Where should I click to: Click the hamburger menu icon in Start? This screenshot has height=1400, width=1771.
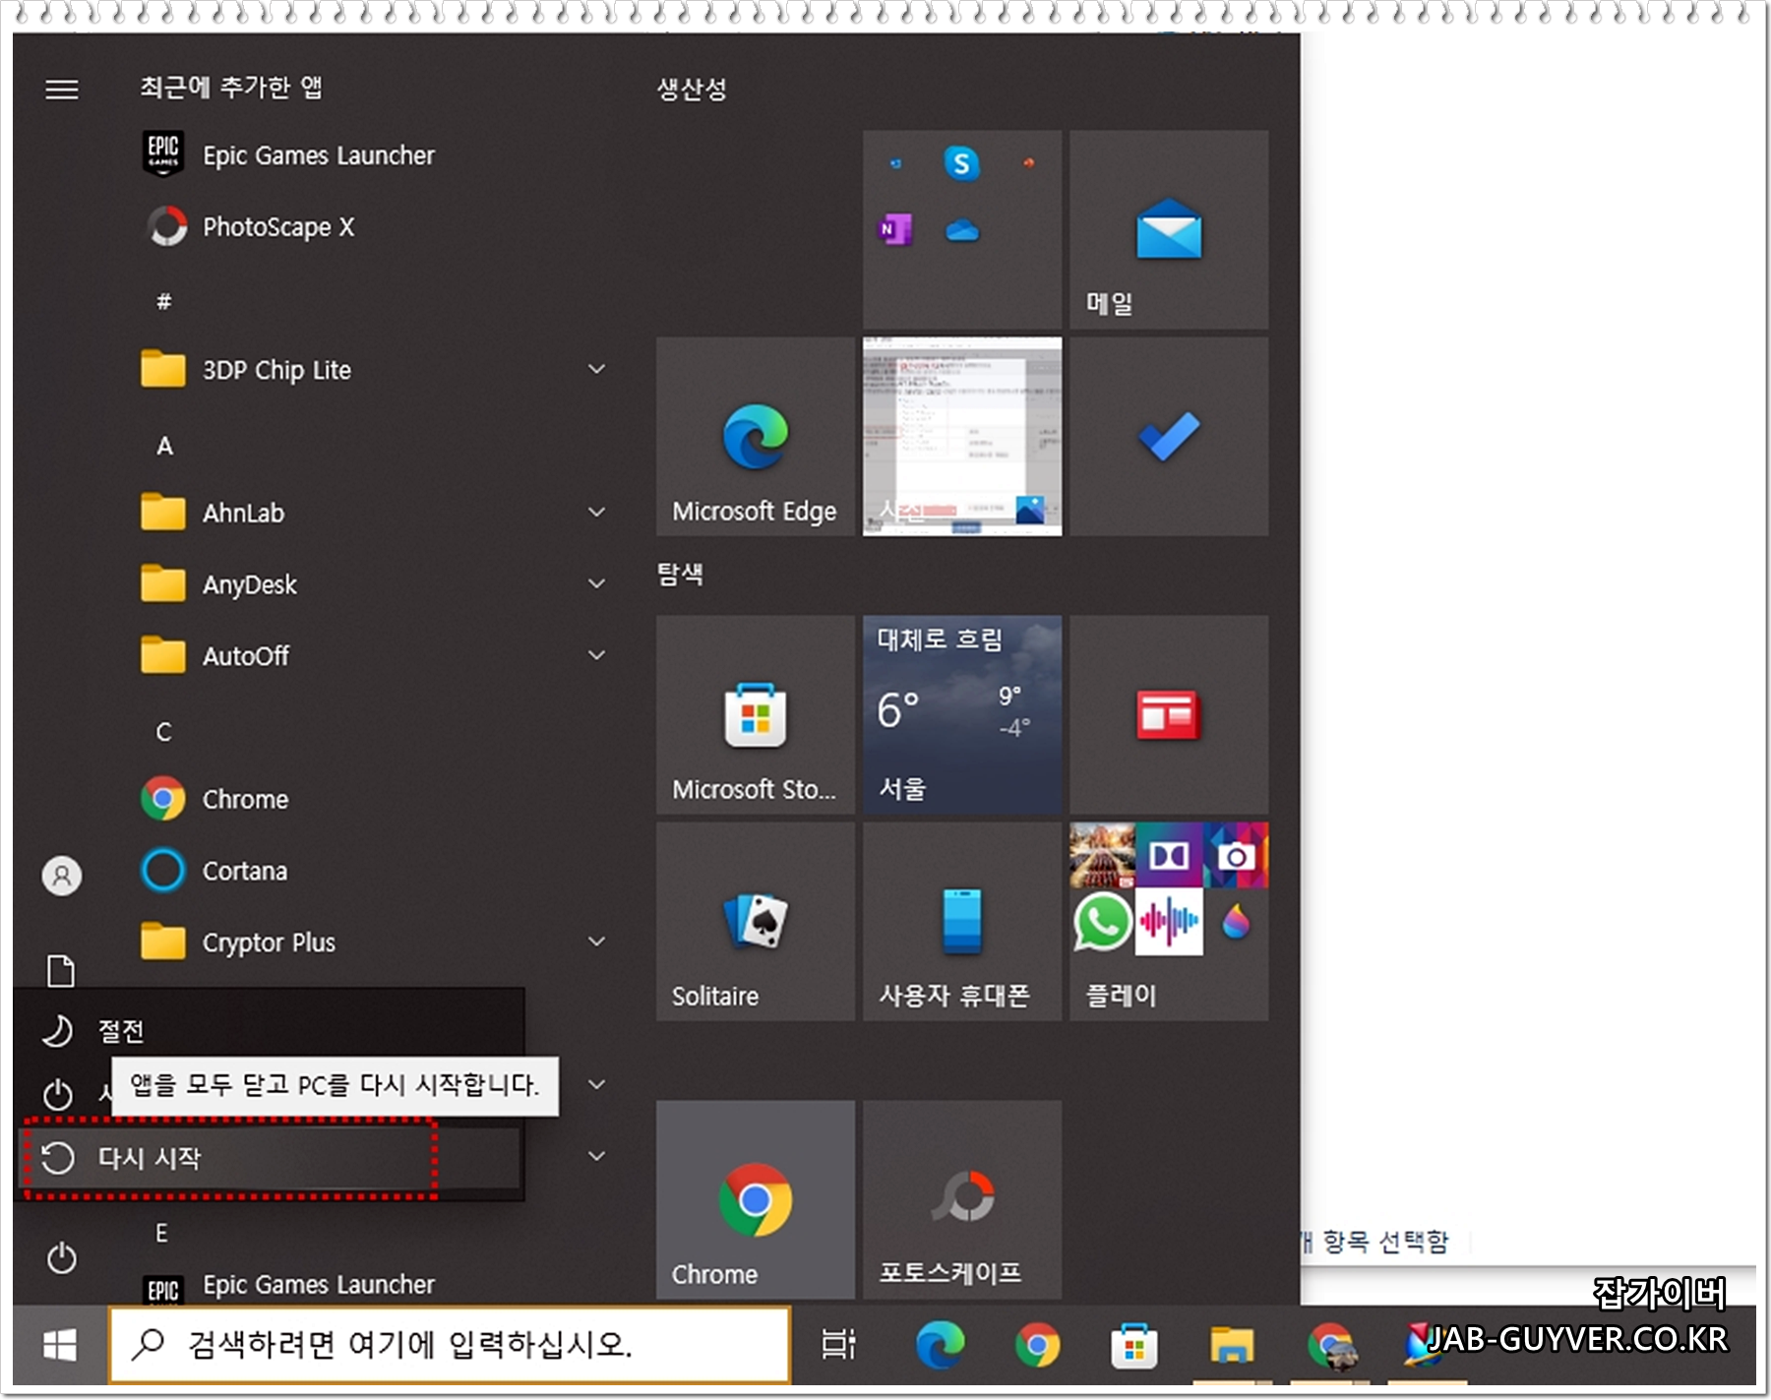point(62,90)
